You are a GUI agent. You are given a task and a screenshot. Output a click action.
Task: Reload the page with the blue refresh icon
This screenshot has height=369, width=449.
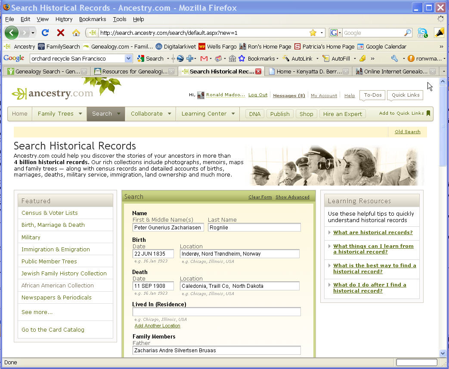[x=45, y=33]
